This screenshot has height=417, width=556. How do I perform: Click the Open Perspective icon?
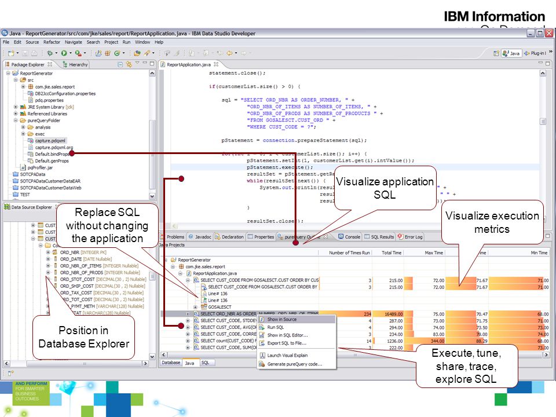pos(496,53)
